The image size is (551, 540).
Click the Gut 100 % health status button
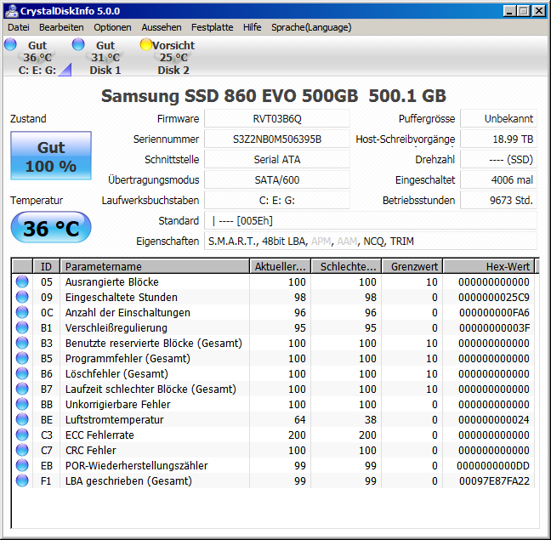51,156
